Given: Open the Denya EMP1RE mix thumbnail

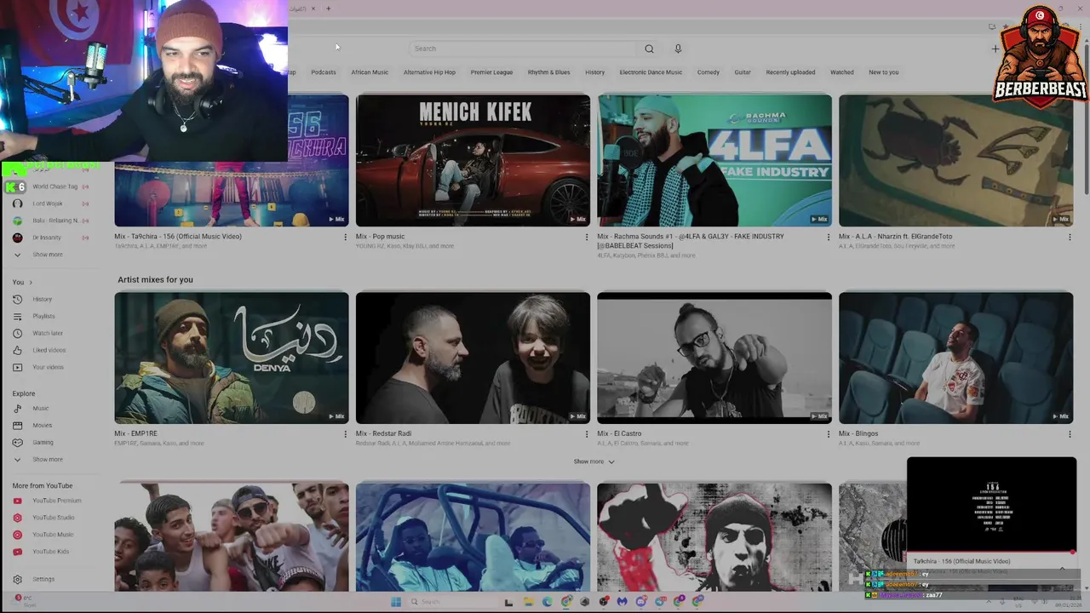Looking at the screenshot, I should coord(232,358).
